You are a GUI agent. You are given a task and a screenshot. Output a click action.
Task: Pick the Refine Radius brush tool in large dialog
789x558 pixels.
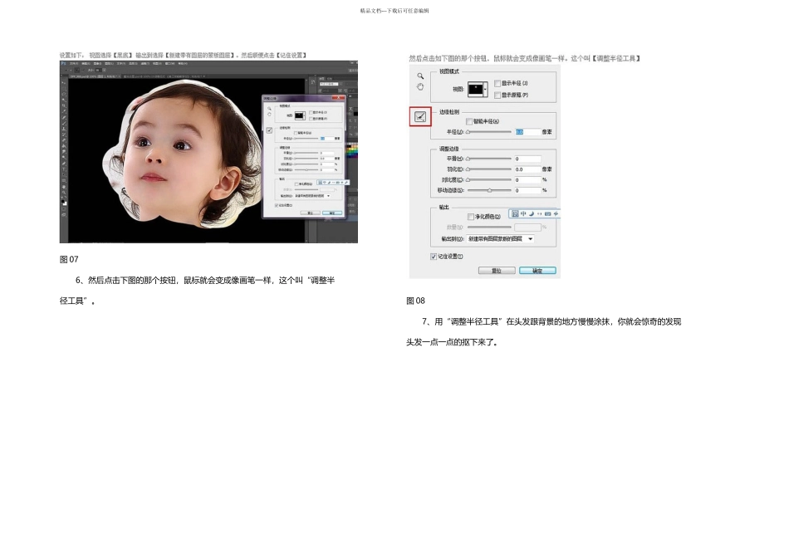pyautogui.click(x=420, y=117)
